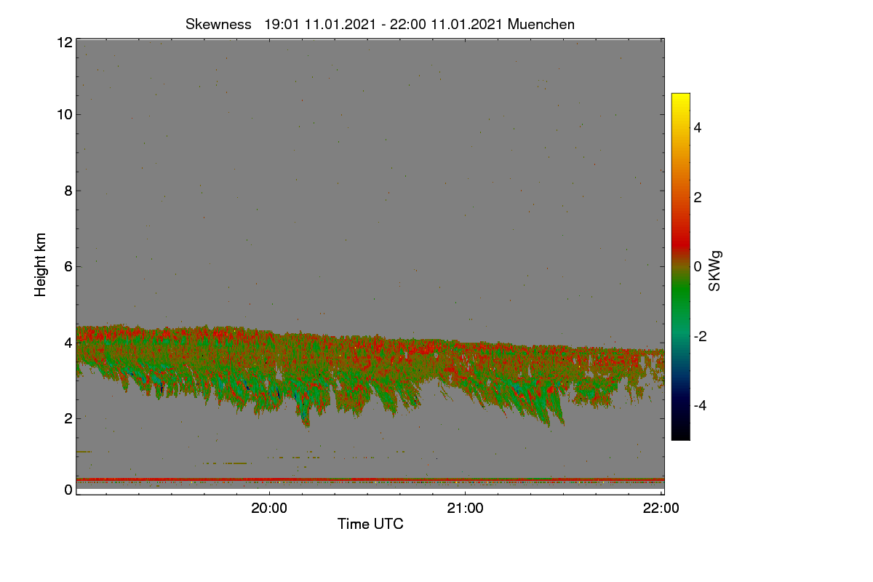The image size is (873, 582).
Task: Click the colorbar tick label 2
Action: pyautogui.click(x=698, y=197)
